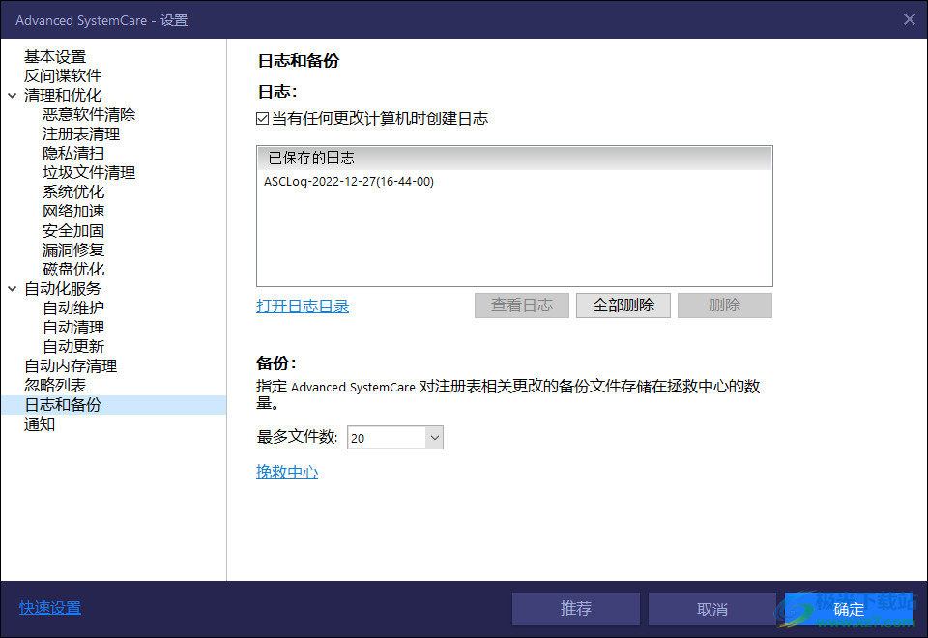Viewport: 928px width, 638px height.
Task: Select 网络加速 item
Action: pyautogui.click(x=73, y=212)
